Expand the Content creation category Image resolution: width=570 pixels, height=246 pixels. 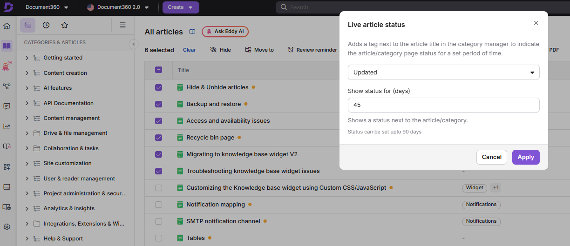[x=27, y=73]
